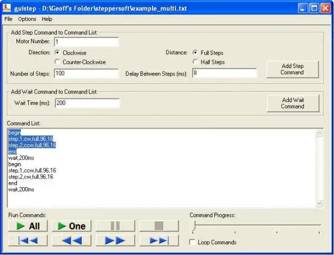This screenshot has height=255, width=334.
Task: Click in the Wait Time field
Action: (x=87, y=103)
